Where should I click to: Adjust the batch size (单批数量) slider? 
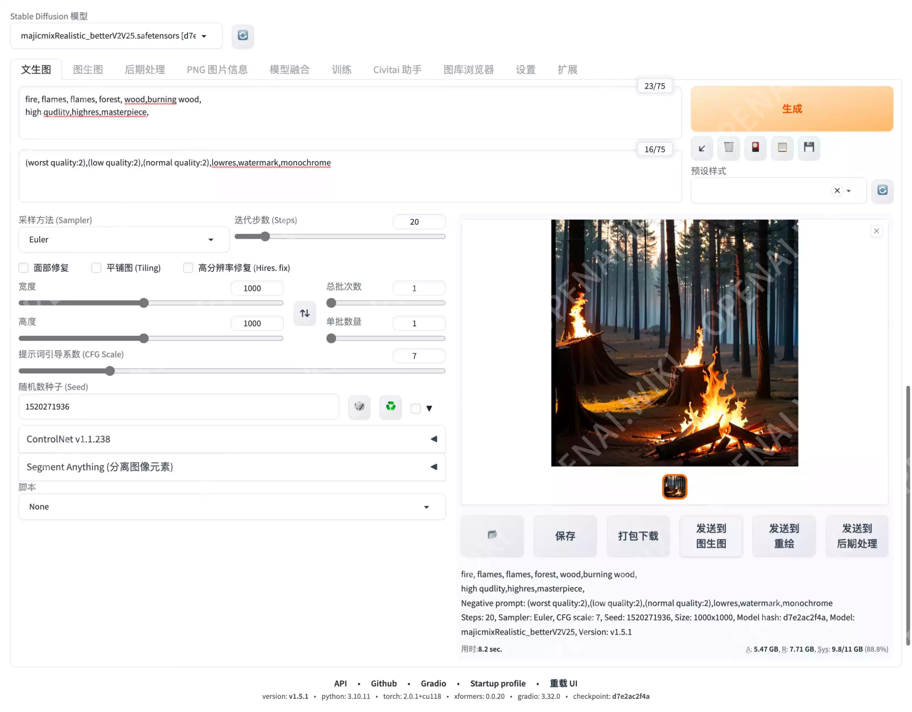(386, 339)
